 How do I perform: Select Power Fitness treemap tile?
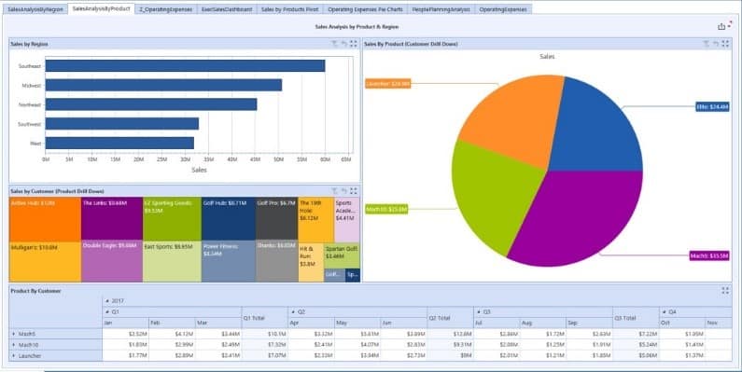229,261
